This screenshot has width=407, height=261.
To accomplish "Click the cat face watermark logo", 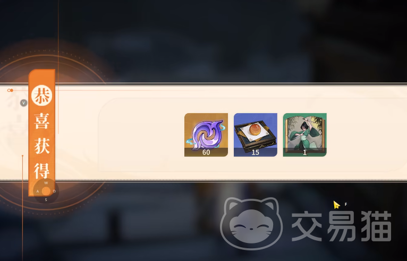I will coord(251,223).
